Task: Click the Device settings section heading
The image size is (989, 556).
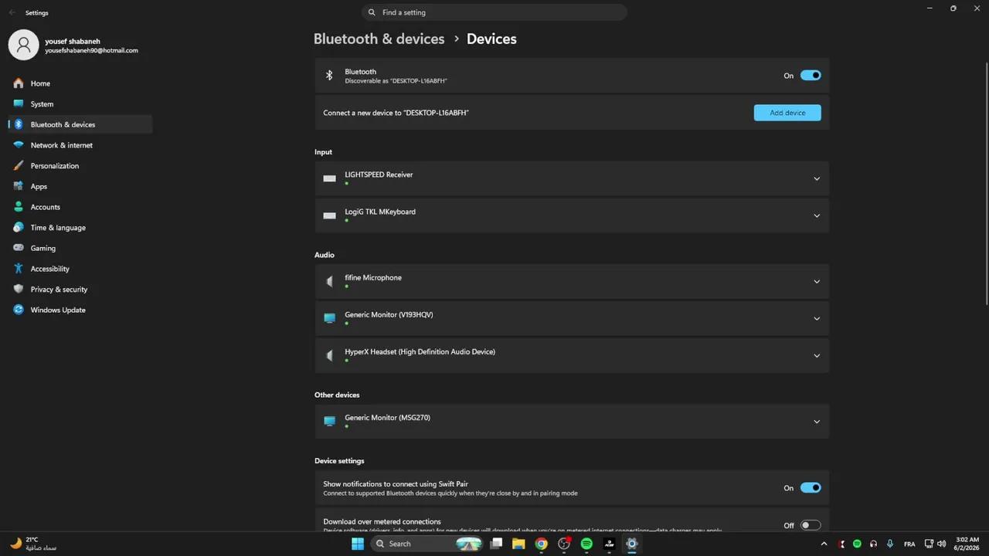Action: (x=339, y=461)
